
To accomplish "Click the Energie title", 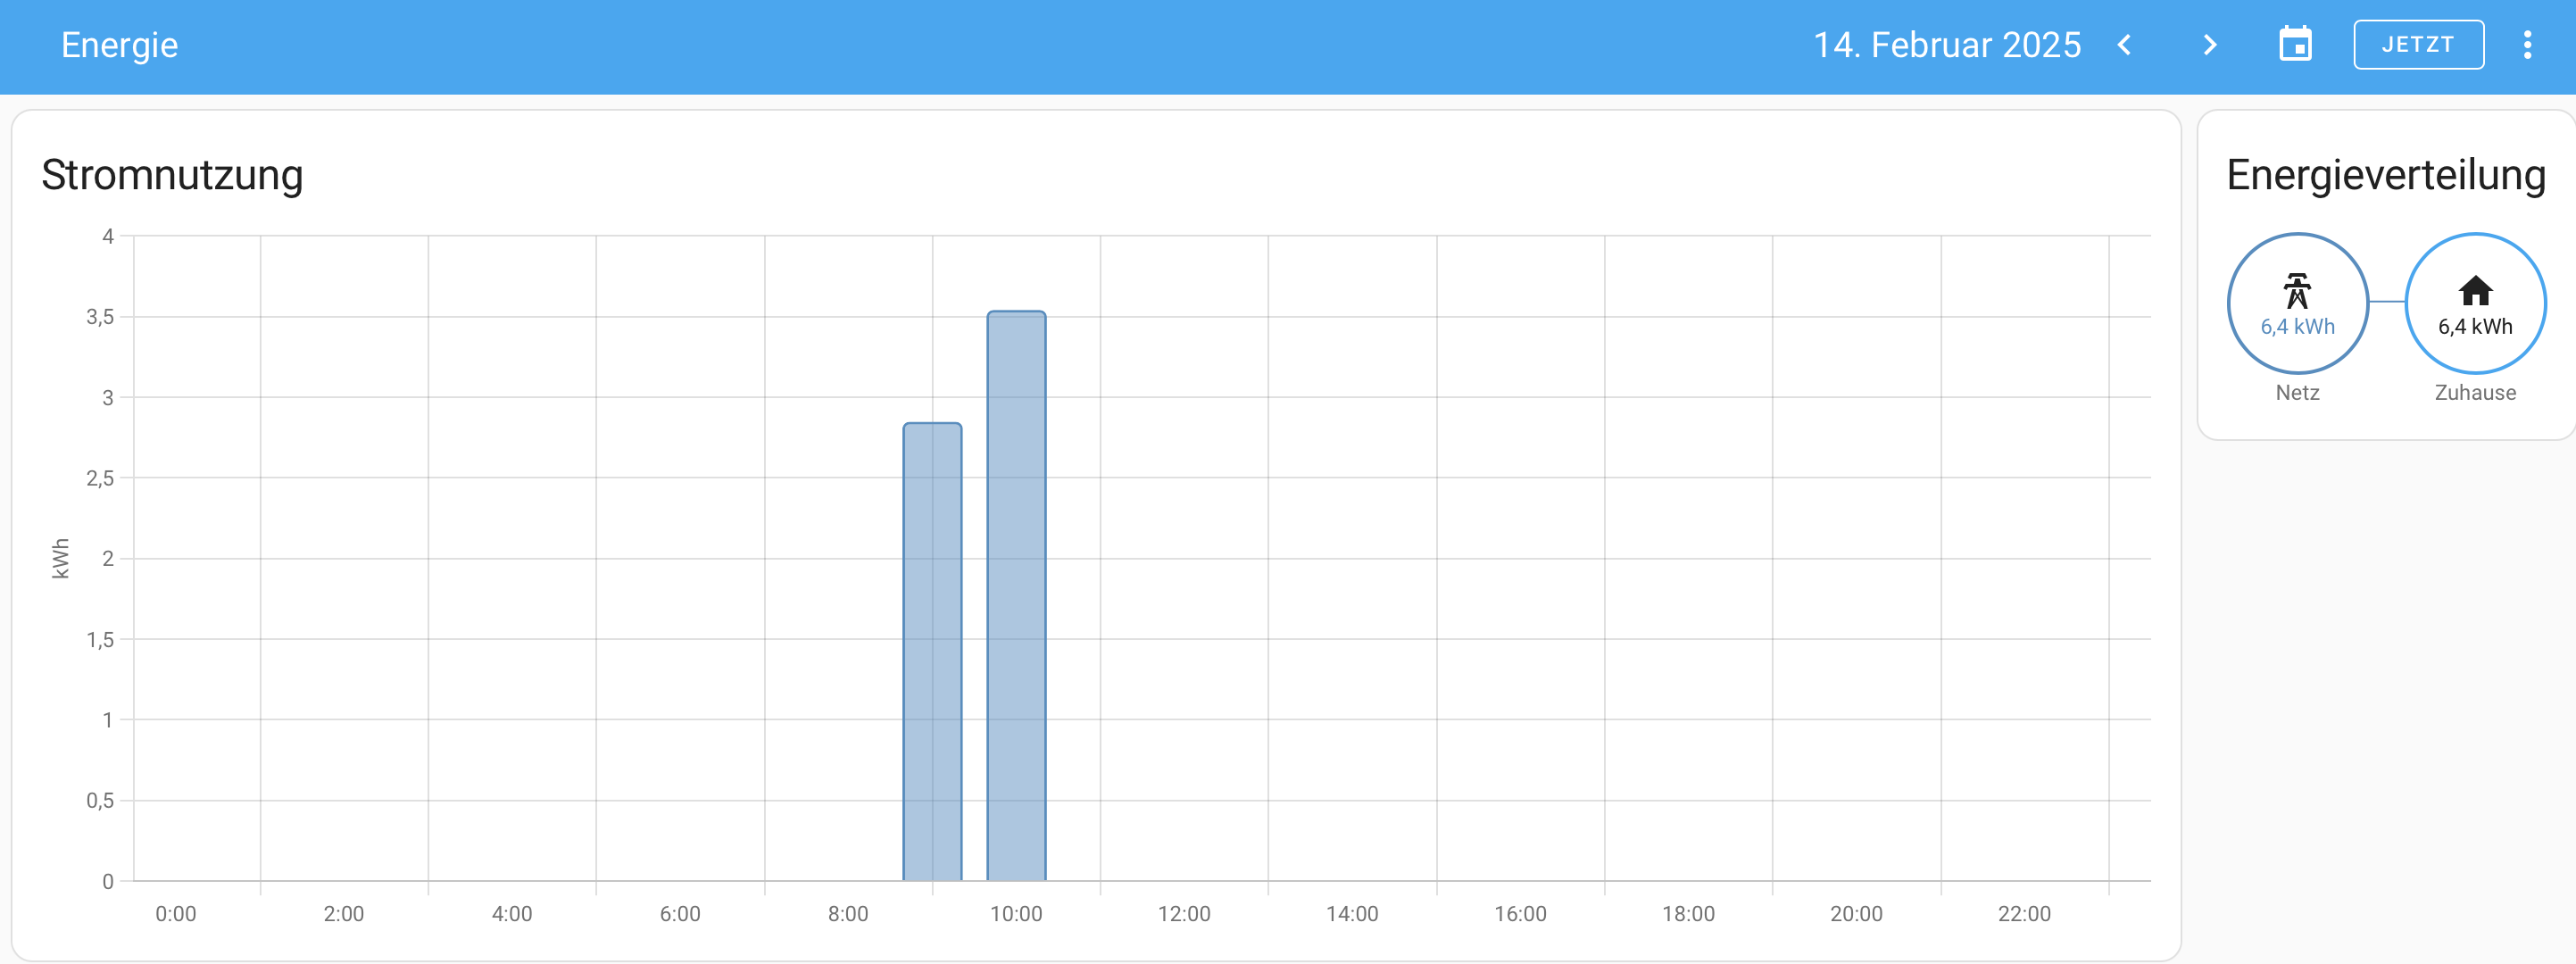I will (119, 45).
